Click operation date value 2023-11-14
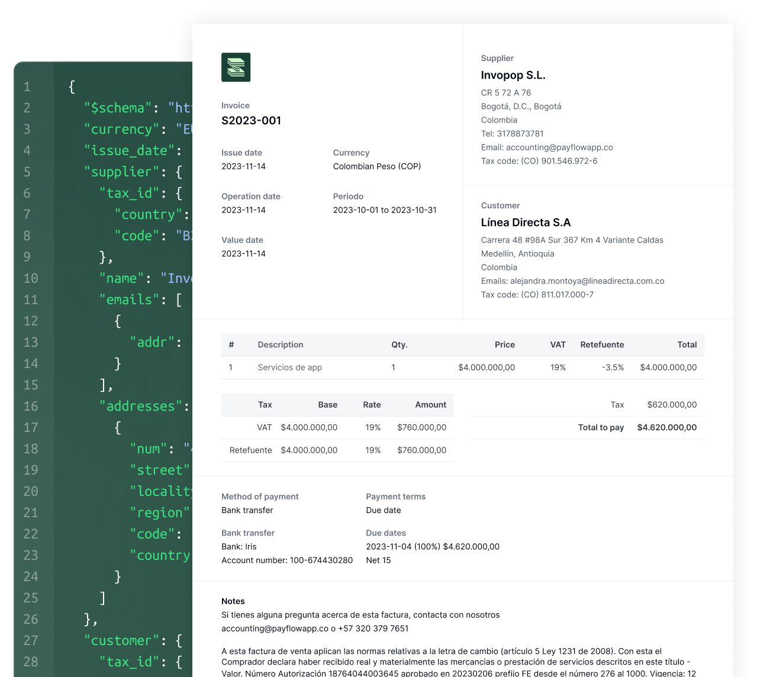 click(x=243, y=210)
